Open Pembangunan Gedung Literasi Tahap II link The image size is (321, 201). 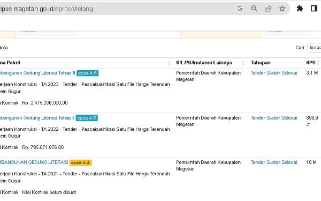(x=37, y=118)
